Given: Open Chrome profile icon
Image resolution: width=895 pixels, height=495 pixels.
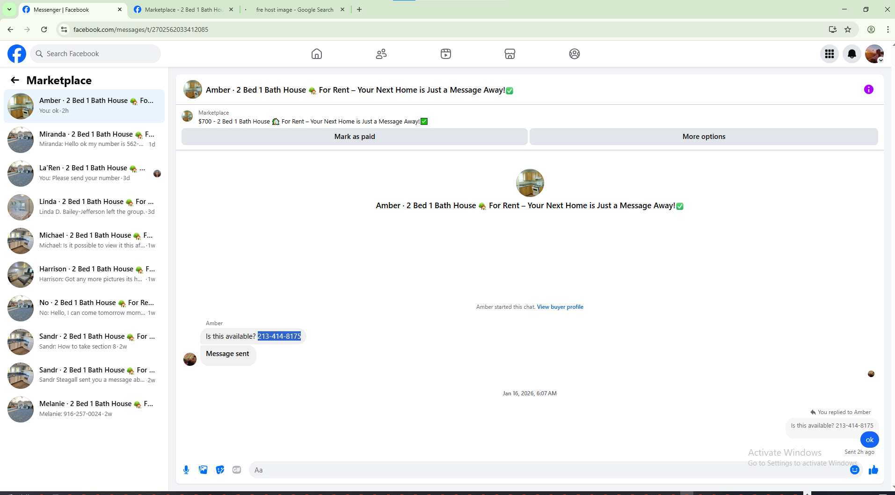Looking at the screenshot, I should (x=871, y=29).
